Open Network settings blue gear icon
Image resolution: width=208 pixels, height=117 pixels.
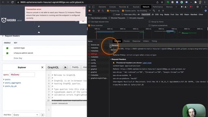206,11
